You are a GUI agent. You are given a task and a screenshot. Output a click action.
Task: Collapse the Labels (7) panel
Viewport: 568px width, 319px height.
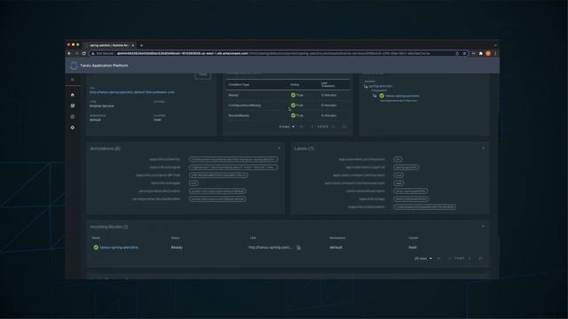483,148
